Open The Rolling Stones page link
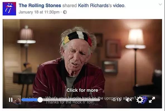Screen dimensions: 165x111 point(40,6)
